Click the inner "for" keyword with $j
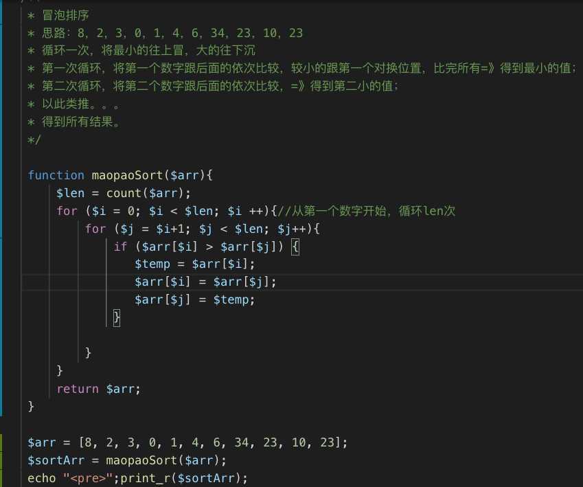This screenshot has height=487, width=583. point(95,229)
